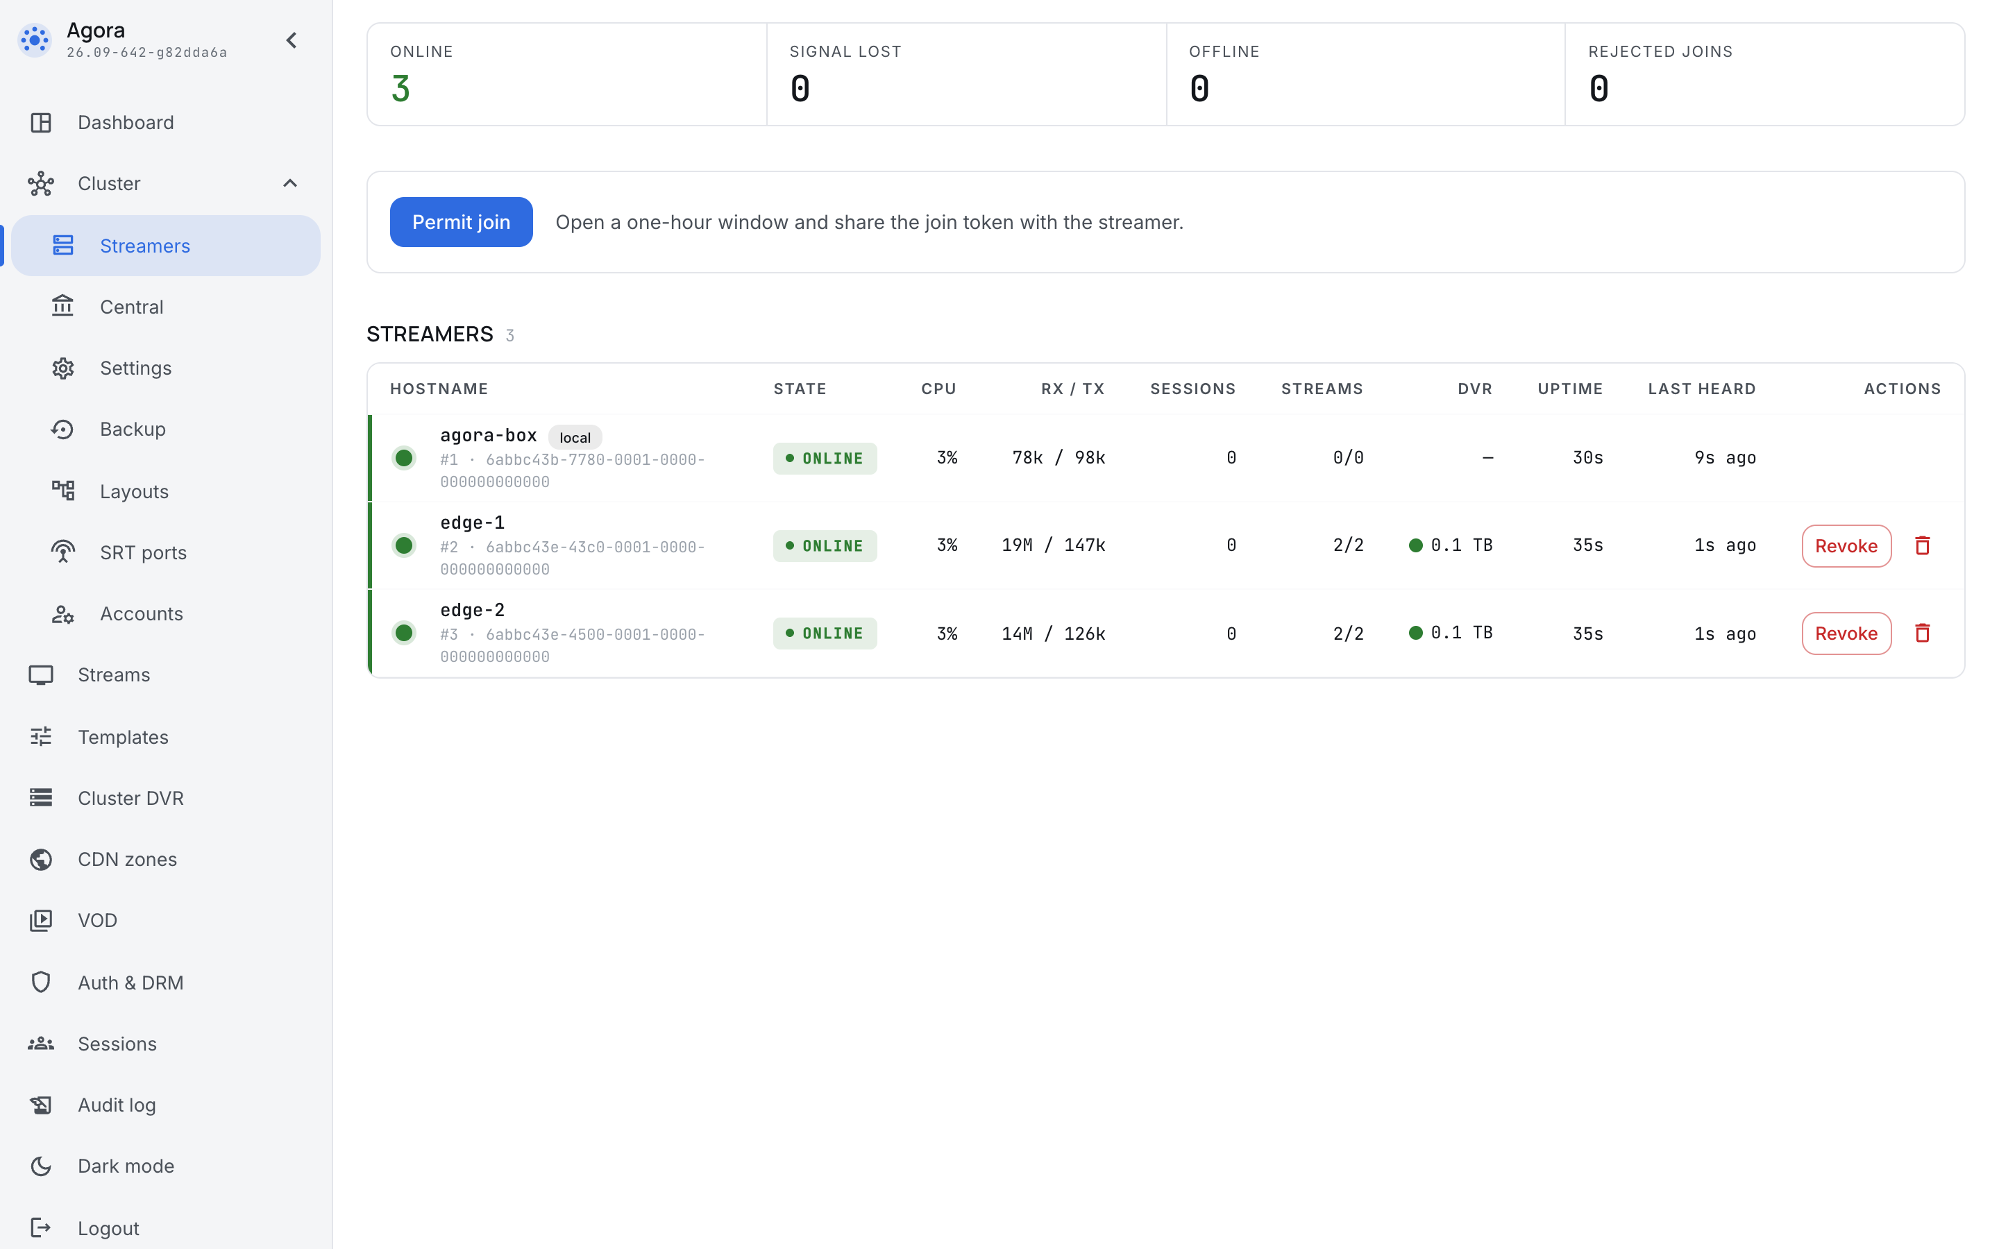Click the VOD library icon
1999x1249 pixels.
(40, 920)
